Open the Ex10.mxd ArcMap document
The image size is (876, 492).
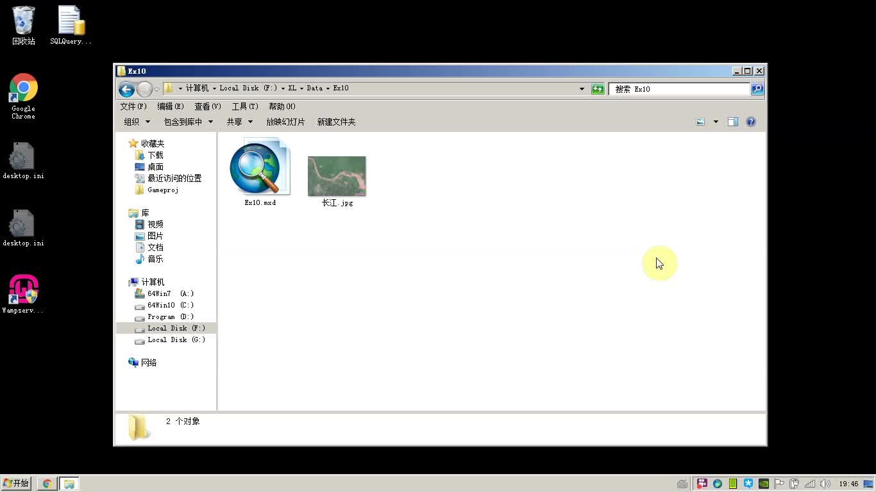(x=259, y=168)
